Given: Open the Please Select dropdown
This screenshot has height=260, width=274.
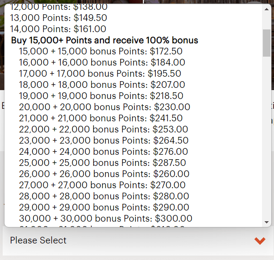Looking at the screenshot, I should [x=134, y=241].
